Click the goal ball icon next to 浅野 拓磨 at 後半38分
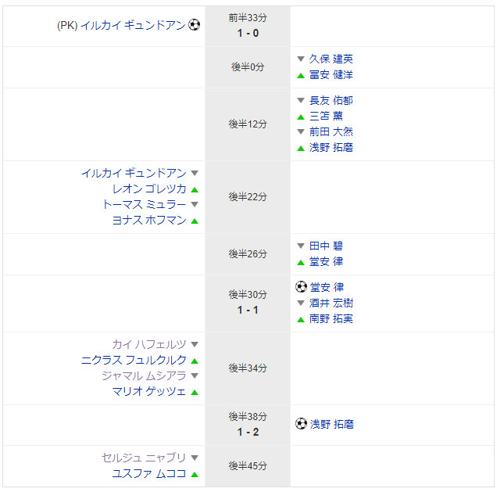497x492 pixels. click(301, 424)
